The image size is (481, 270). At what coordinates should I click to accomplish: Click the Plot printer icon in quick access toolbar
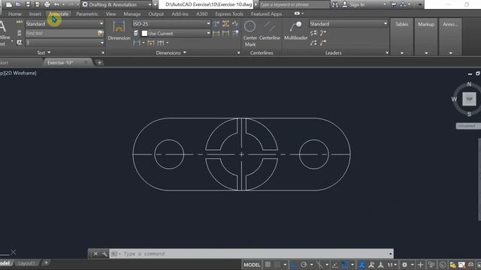tap(47, 4)
